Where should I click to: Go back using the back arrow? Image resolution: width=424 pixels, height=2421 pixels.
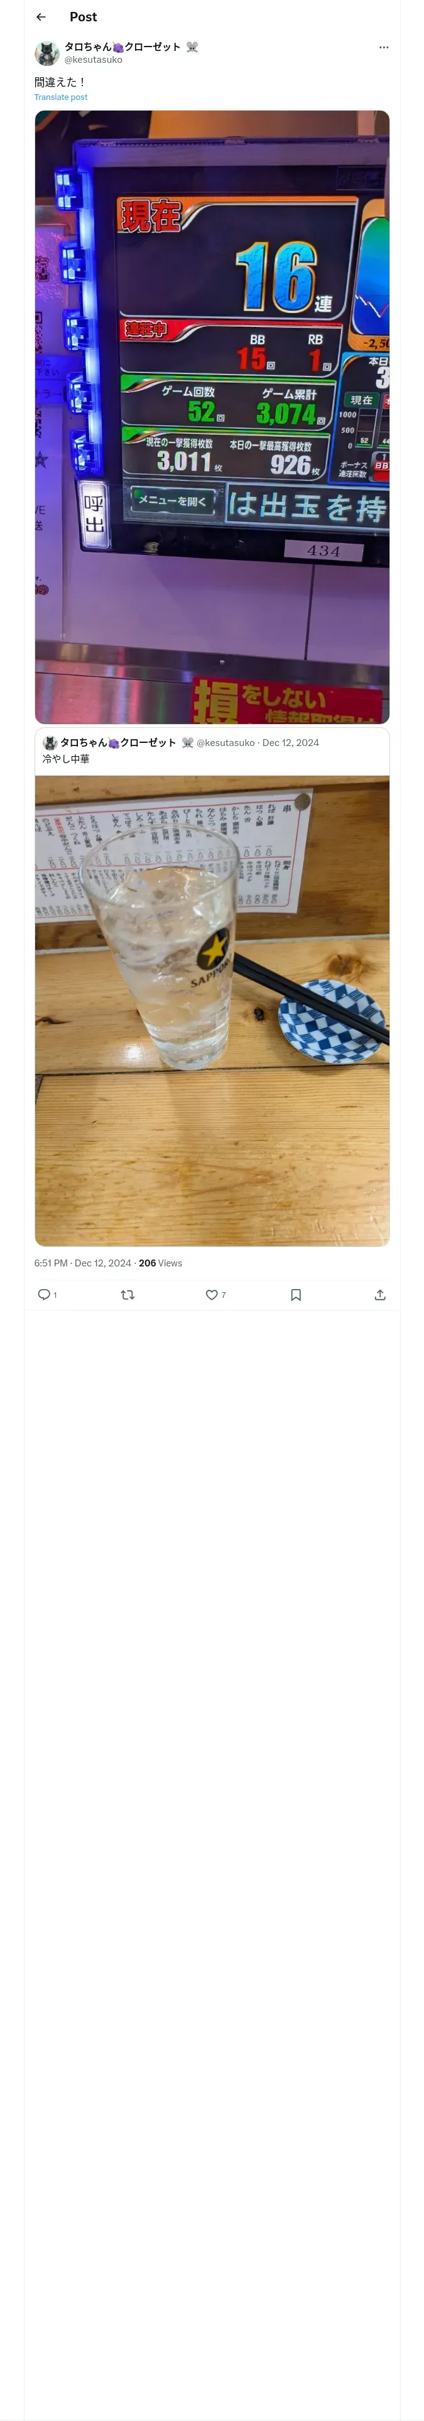pos(40,17)
